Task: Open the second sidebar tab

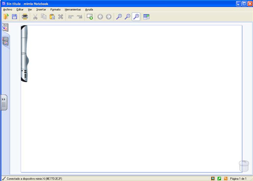Action: coord(5,41)
